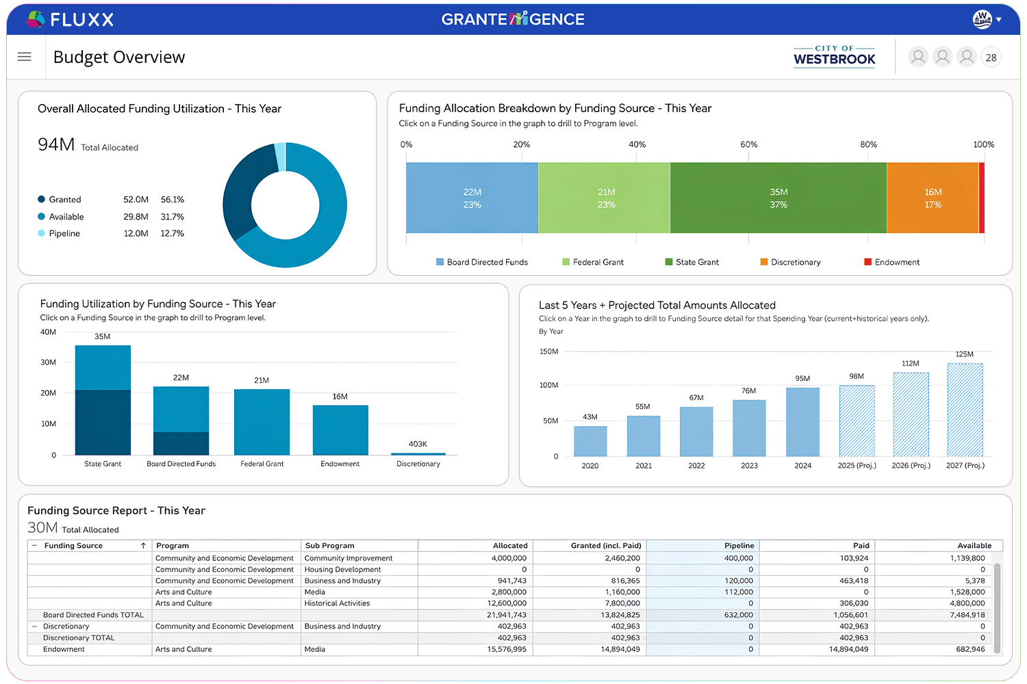Viewport: 1027px width, 684px height.
Task: Click the Program column header
Action: (226, 545)
